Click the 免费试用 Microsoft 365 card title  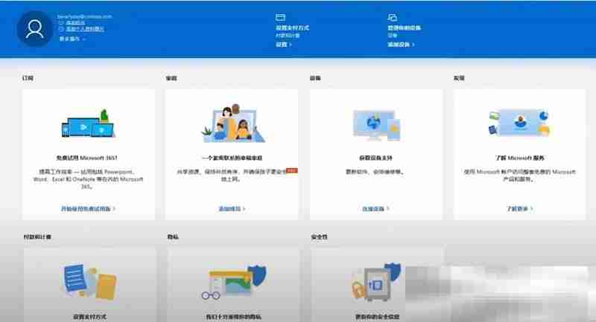(x=87, y=158)
